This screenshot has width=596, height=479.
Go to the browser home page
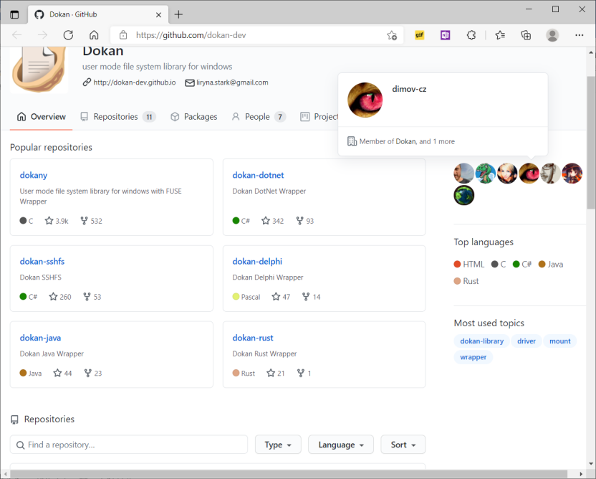94,35
